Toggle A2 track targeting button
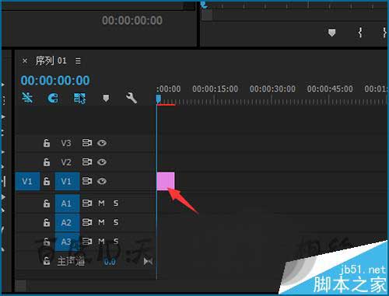This screenshot has width=389, height=296. click(67, 222)
